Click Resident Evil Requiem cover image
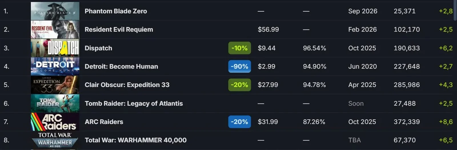The image size is (457, 150). (x=55, y=30)
